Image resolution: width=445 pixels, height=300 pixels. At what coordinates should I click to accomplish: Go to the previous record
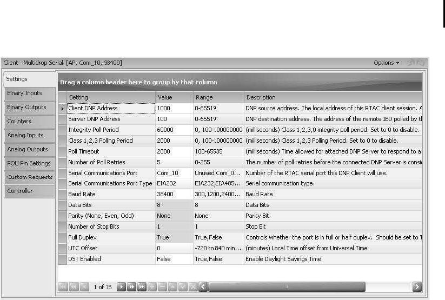[x=84, y=286]
